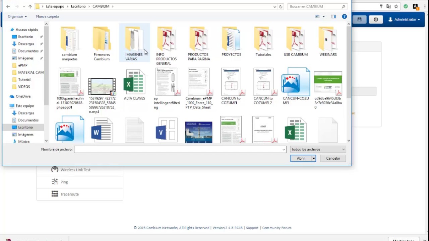This screenshot has width=429, height=241.
Task: Select Acceso rápido in navigation pane
Action: click(x=27, y=29)
